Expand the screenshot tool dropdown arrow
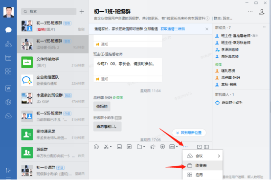Viewport: 271px width, 180px height. click(111, 147)
